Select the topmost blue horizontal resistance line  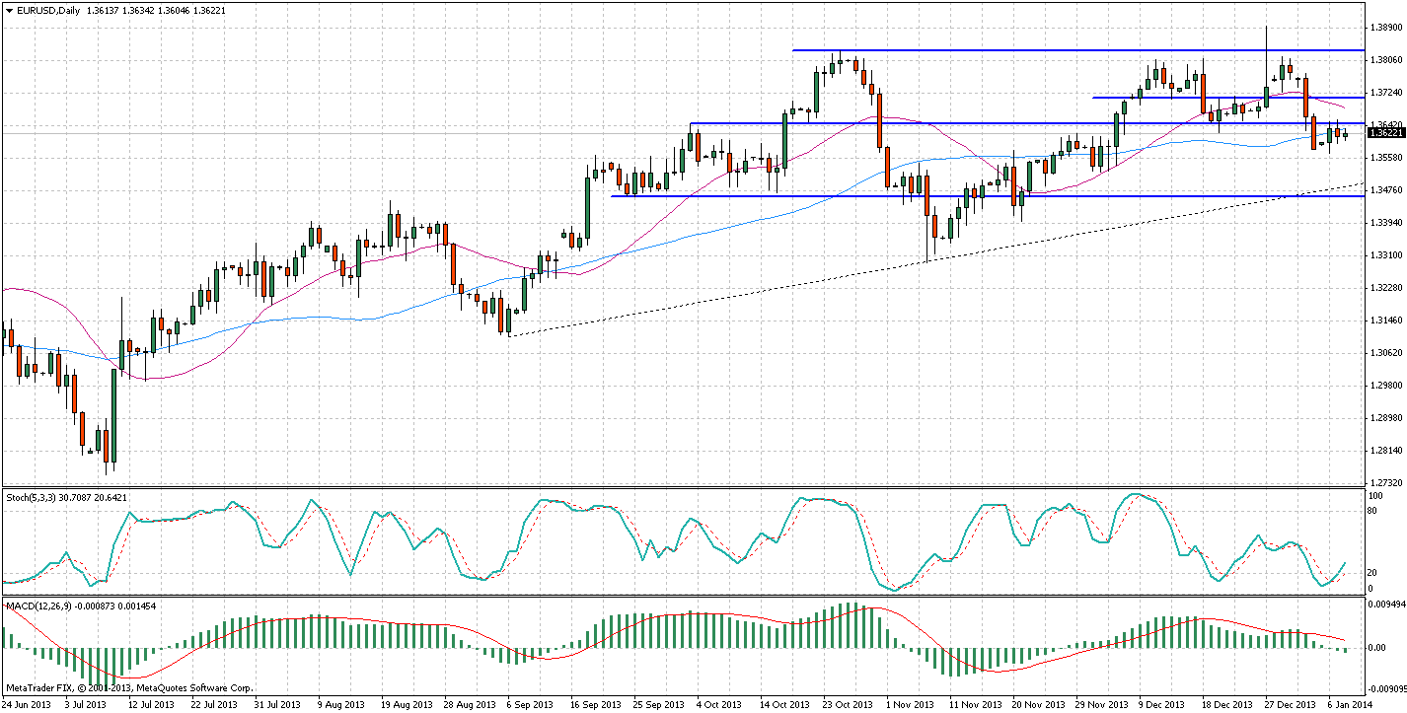[x=987, y=50]
